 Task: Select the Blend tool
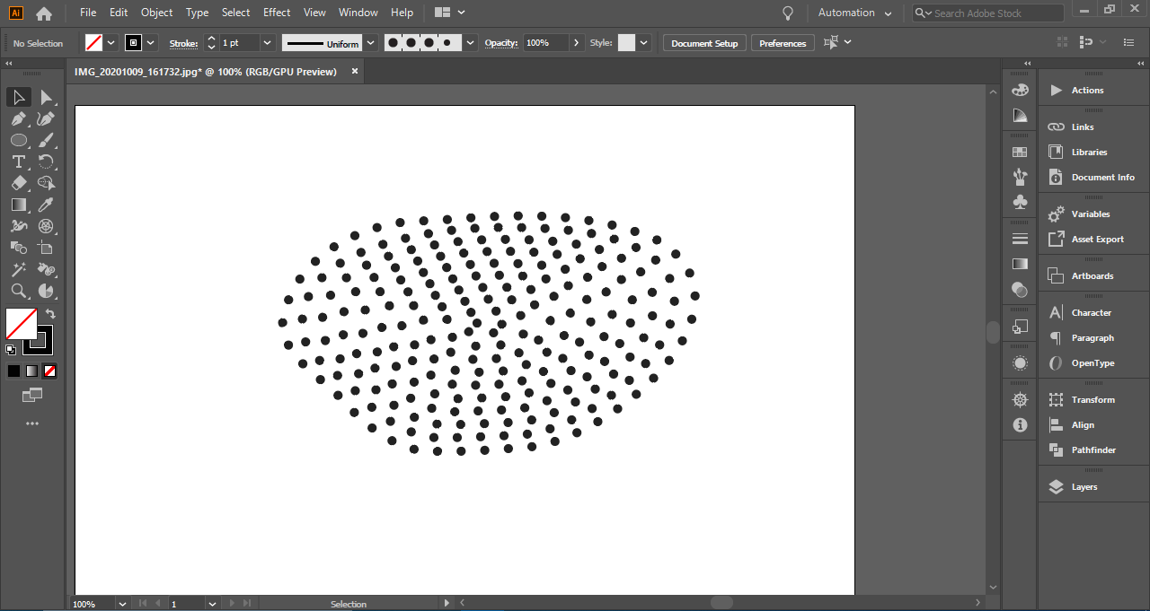[19, 248]
